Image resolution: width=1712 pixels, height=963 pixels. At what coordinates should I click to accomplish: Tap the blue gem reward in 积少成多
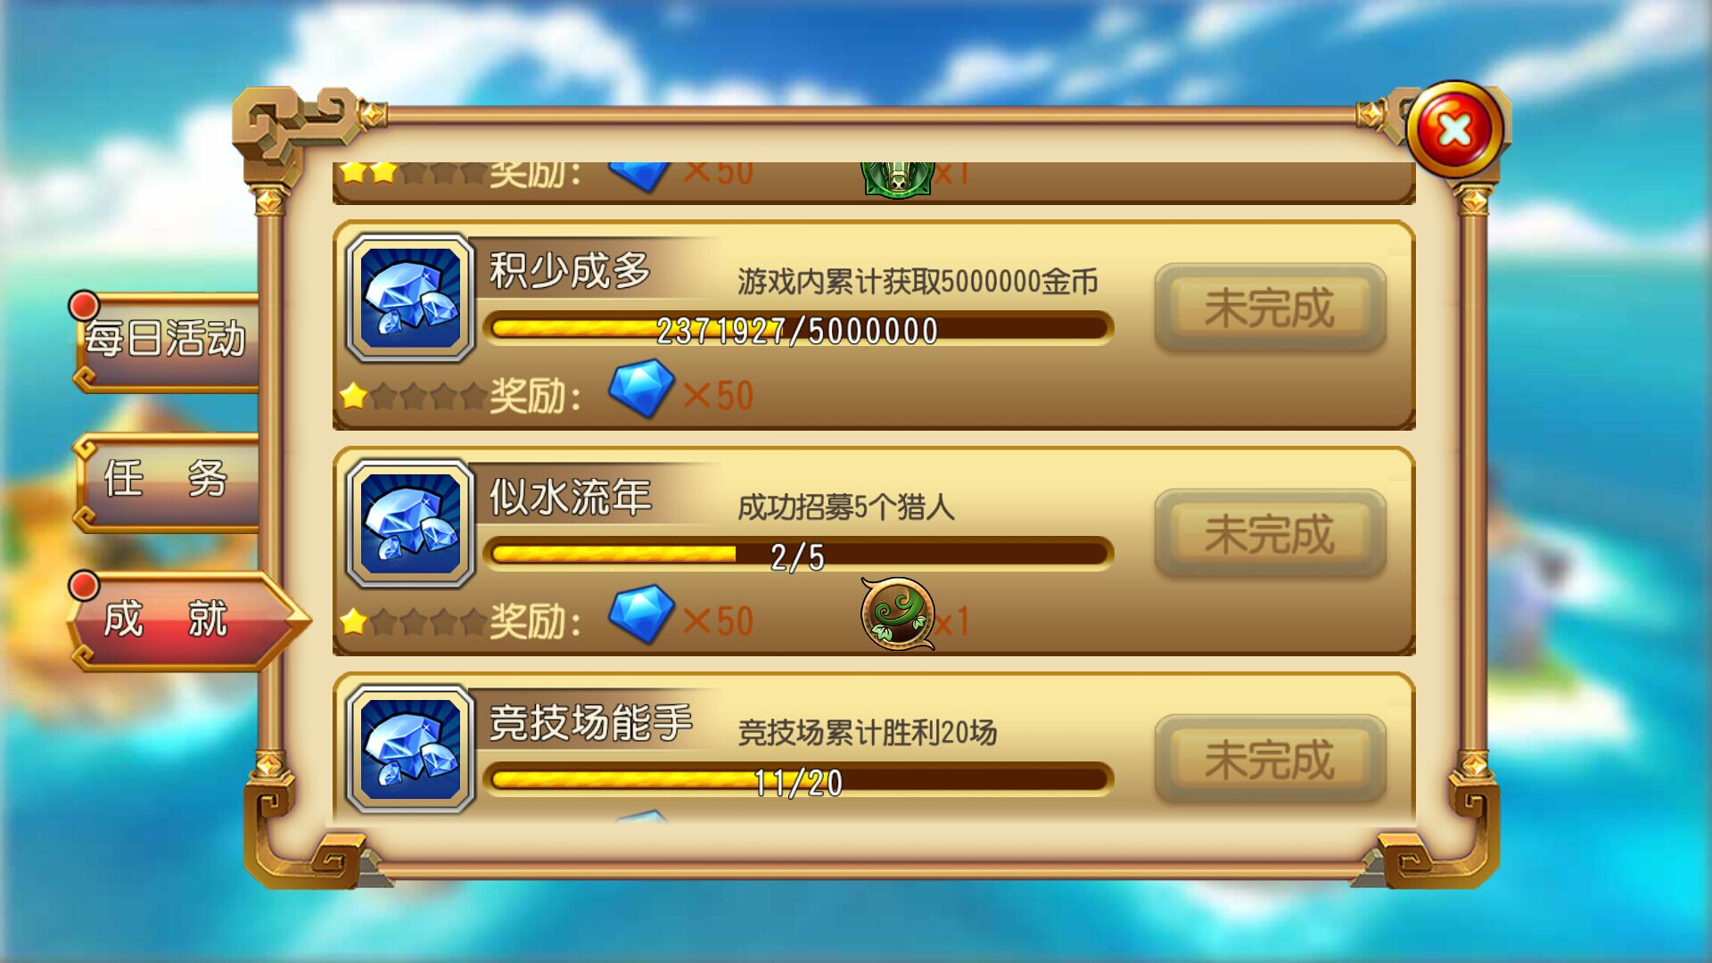(641, 389)
